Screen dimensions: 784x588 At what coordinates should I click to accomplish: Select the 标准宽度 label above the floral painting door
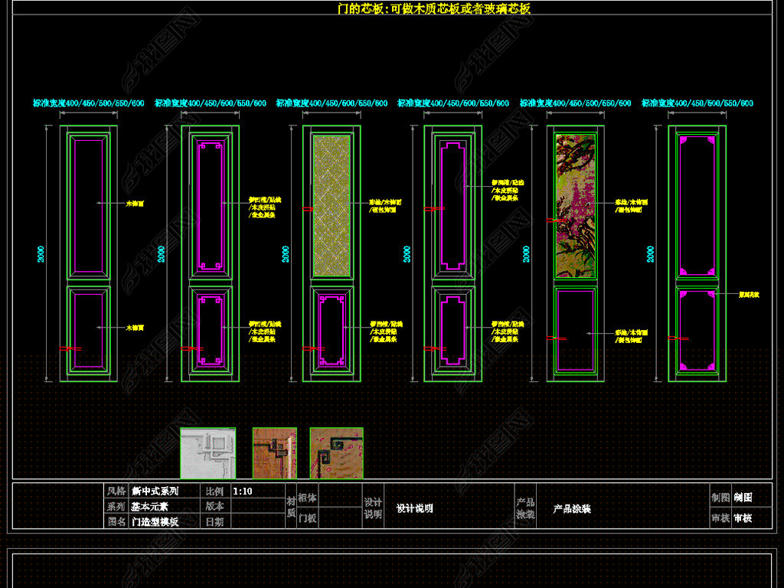[x=575, y=103]
